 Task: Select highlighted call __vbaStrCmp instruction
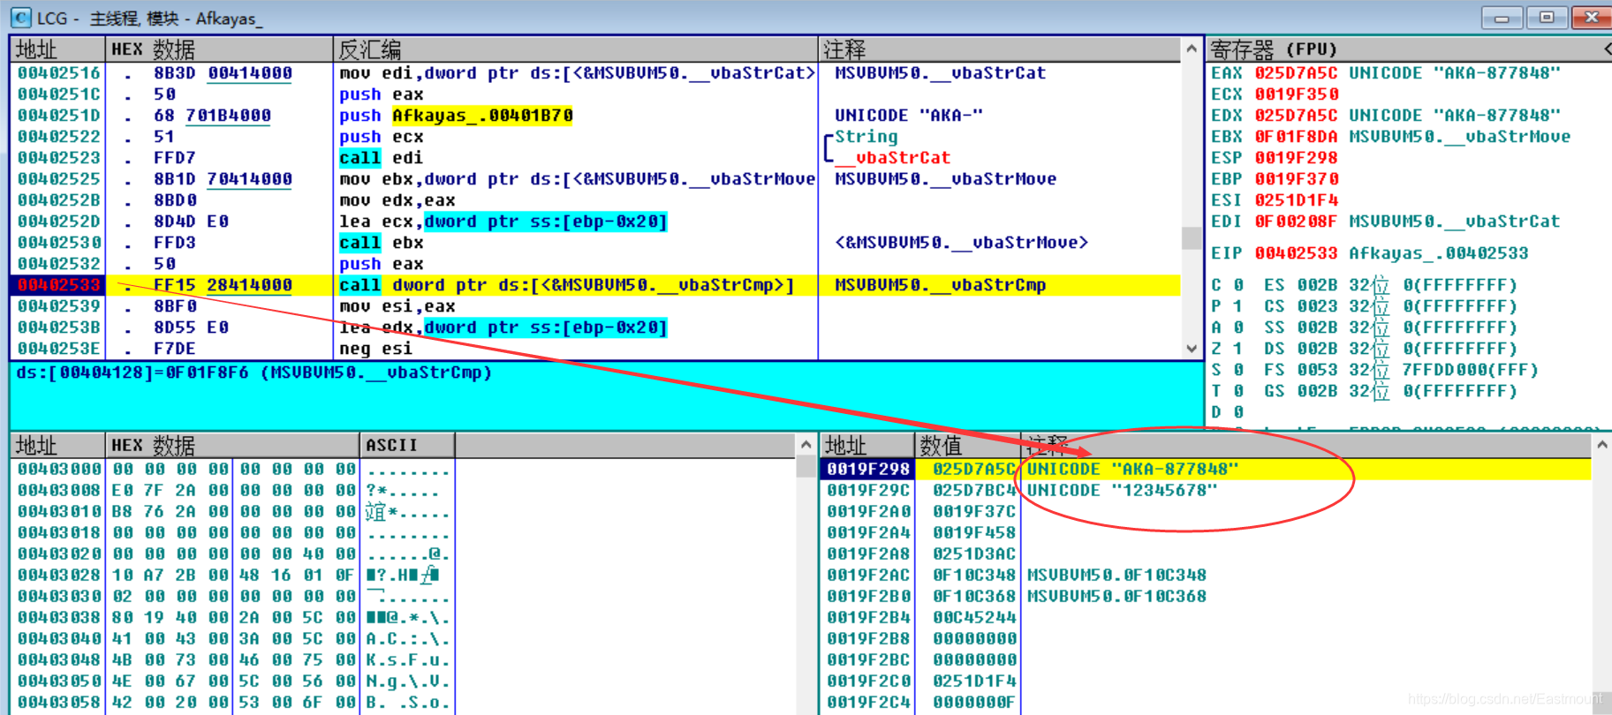tap(595, 285)
